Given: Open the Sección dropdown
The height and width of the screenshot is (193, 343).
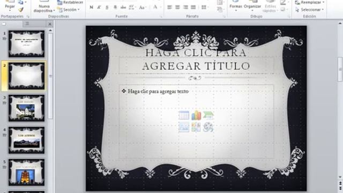Looking at the screenshot, I should (x=69, y=10).
